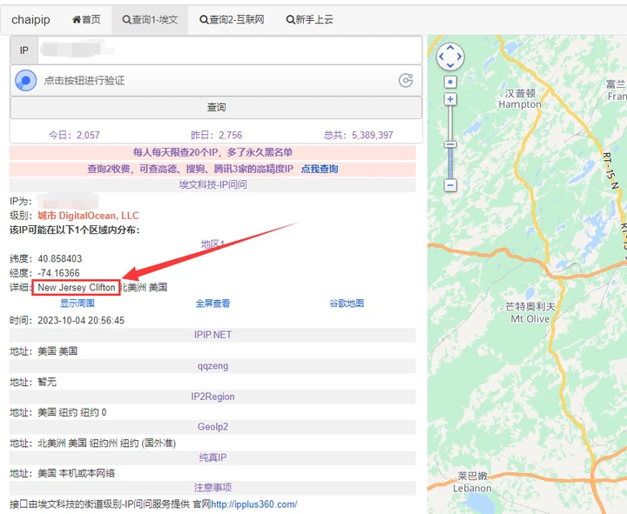The image size is (627, 514).
Task: Select the 查询1-埃文 tab
Action: (150, 20)
